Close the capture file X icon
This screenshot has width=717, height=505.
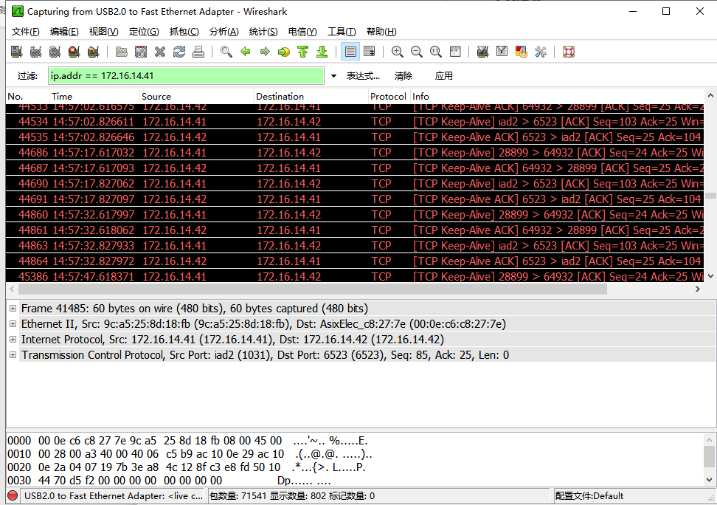[160, 52]
